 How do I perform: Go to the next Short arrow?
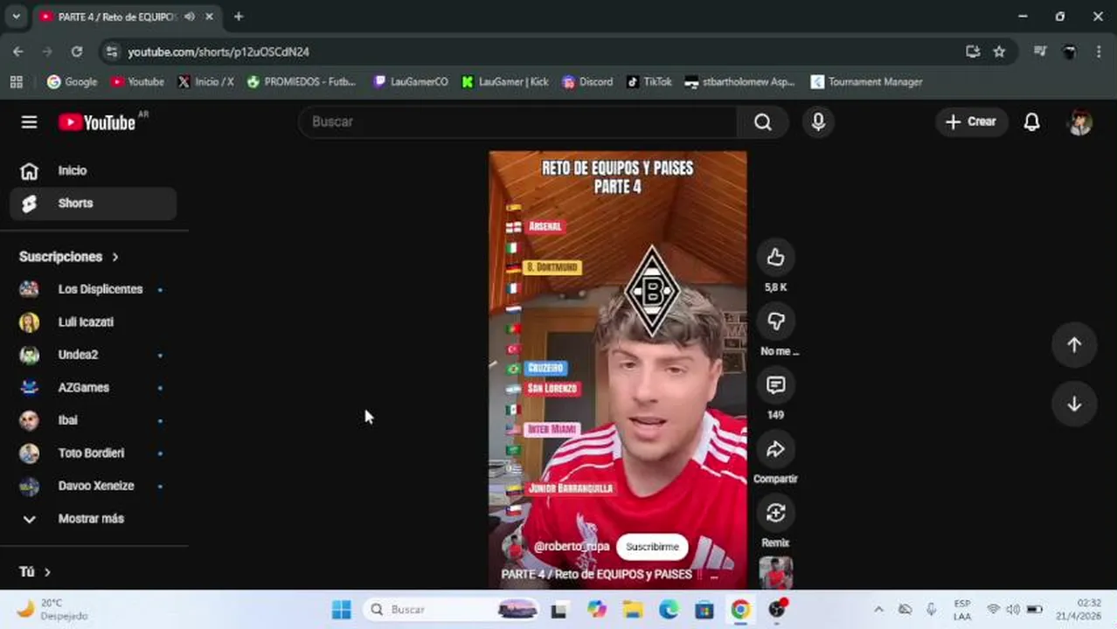tap(1074, 404)
